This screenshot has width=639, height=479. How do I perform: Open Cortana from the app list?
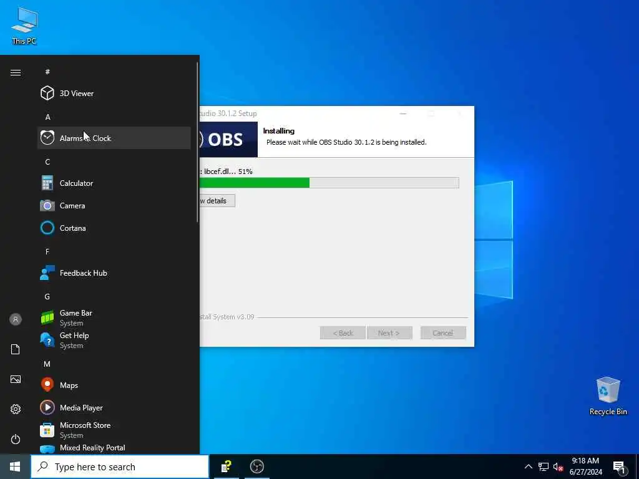pos(114,228)
